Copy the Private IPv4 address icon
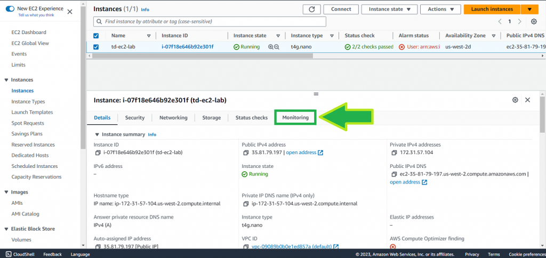Screen dimensions: 546x258 tap(394, 152)
